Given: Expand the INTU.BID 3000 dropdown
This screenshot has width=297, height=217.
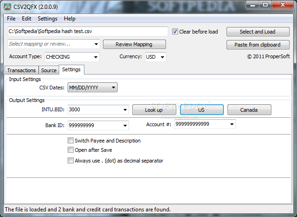Looking at the screenshot, I should 125,109.
